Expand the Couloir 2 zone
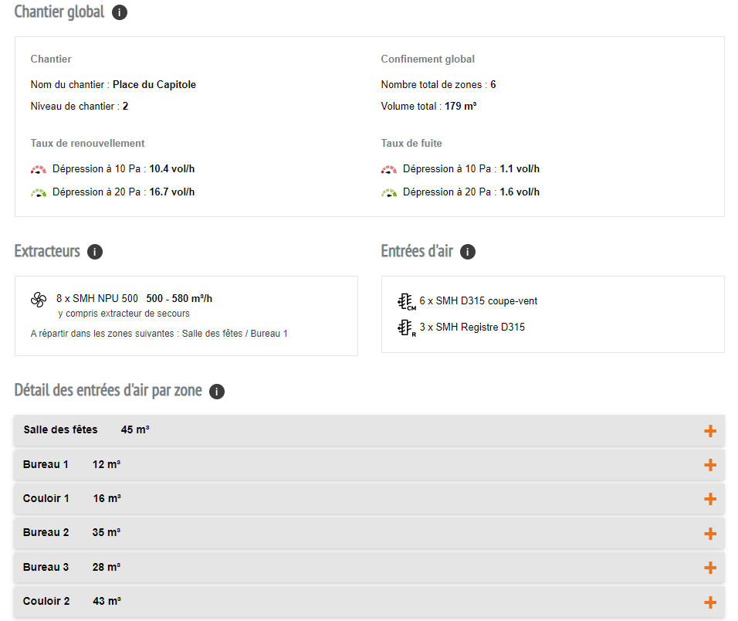The image size is (738, 621). click(x=710, y=602)
